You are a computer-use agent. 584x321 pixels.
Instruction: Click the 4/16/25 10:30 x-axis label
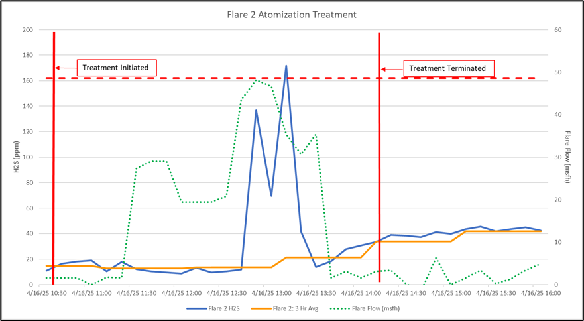click(x=46, y=292)
